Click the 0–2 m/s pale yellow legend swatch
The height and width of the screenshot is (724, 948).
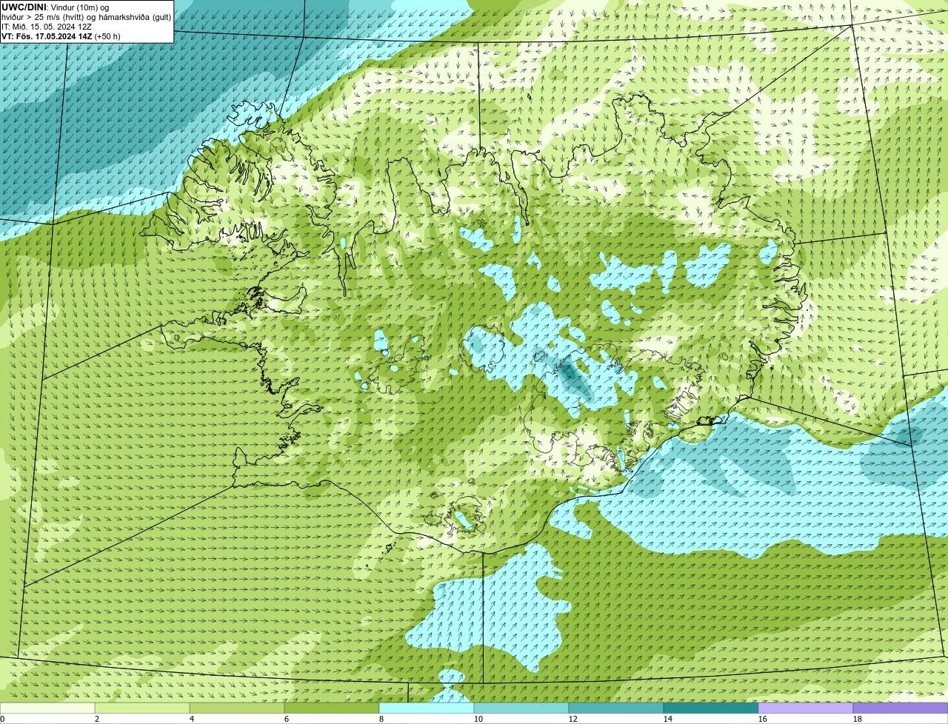[47, 708]
